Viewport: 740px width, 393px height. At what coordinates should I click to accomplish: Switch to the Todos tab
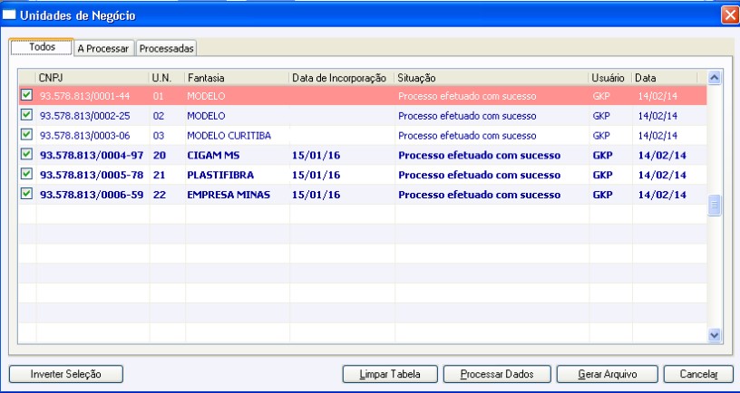click(42, 47)
